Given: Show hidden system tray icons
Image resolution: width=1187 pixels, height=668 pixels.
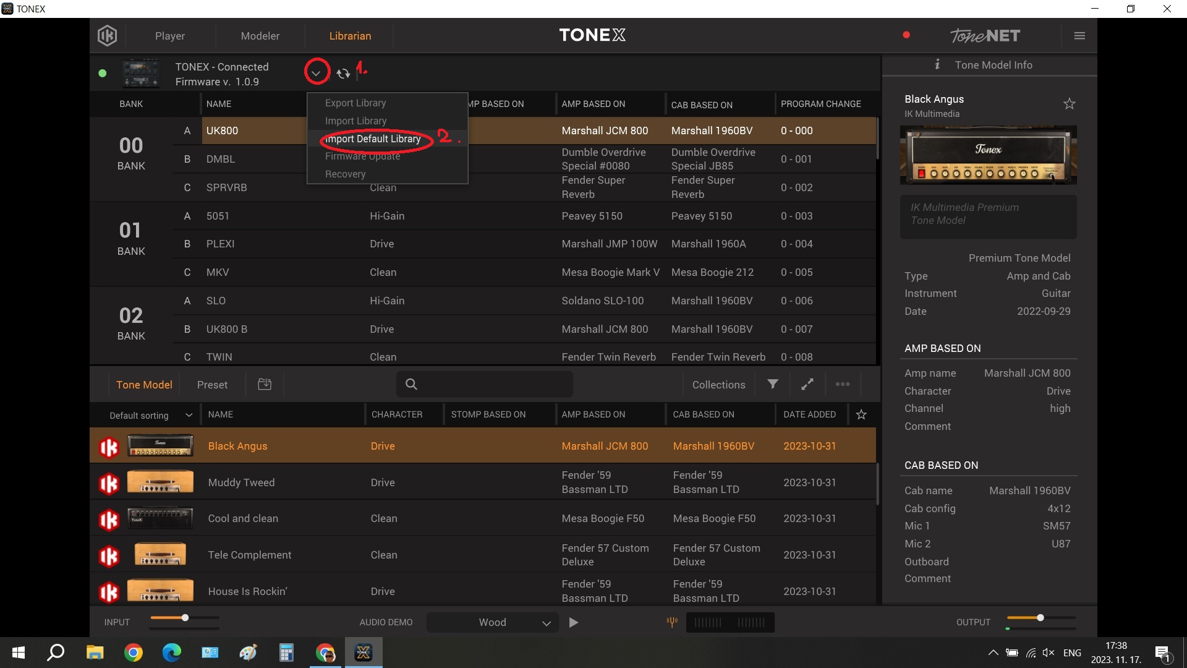Looking at the screenshot, I should pos(993,653).
